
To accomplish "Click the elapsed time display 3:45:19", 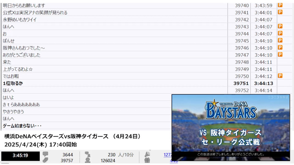I will [x=21, y=156].
